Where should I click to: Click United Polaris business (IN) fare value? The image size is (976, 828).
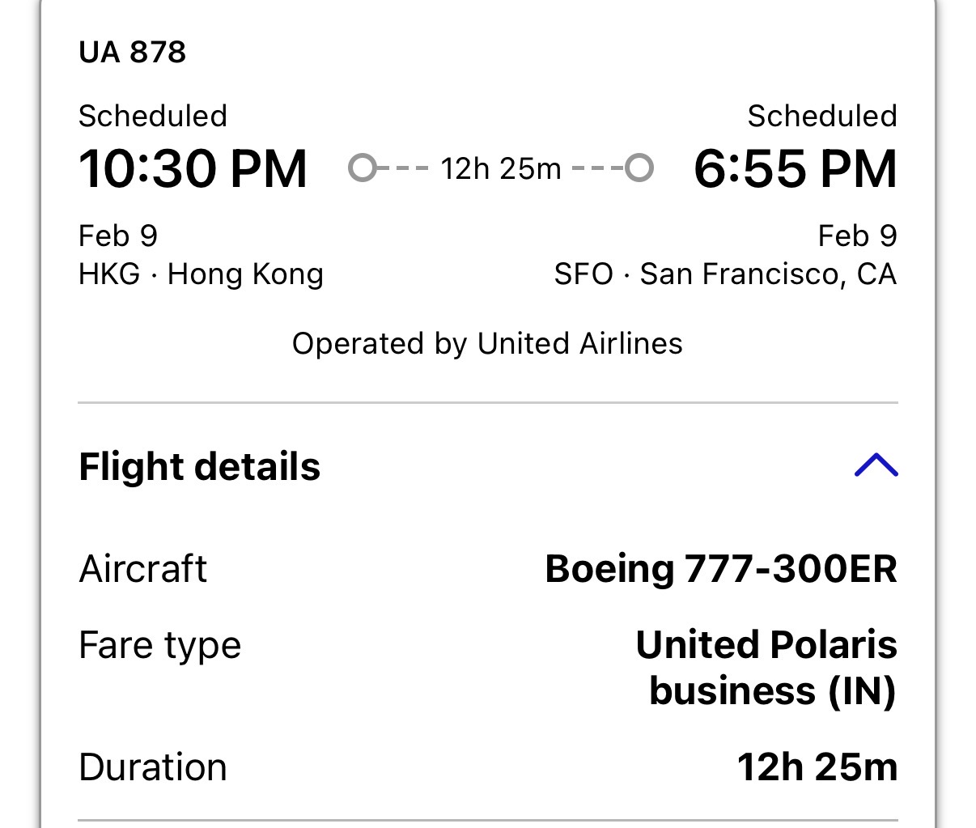[766, 668]
